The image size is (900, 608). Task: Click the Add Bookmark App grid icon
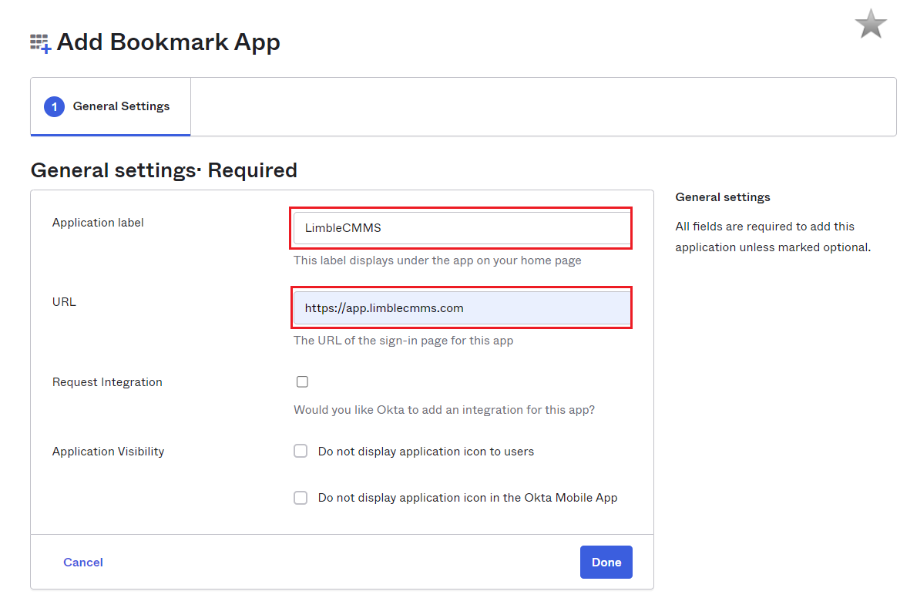coord(39,42)
